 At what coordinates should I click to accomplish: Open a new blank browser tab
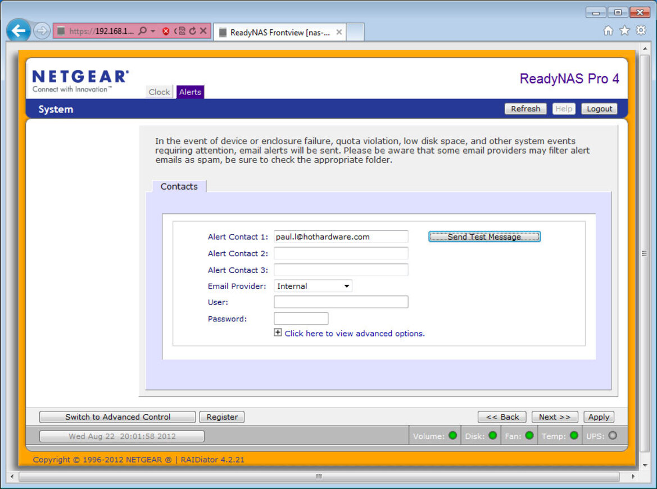pyautogui.click(x=355, y=32)
